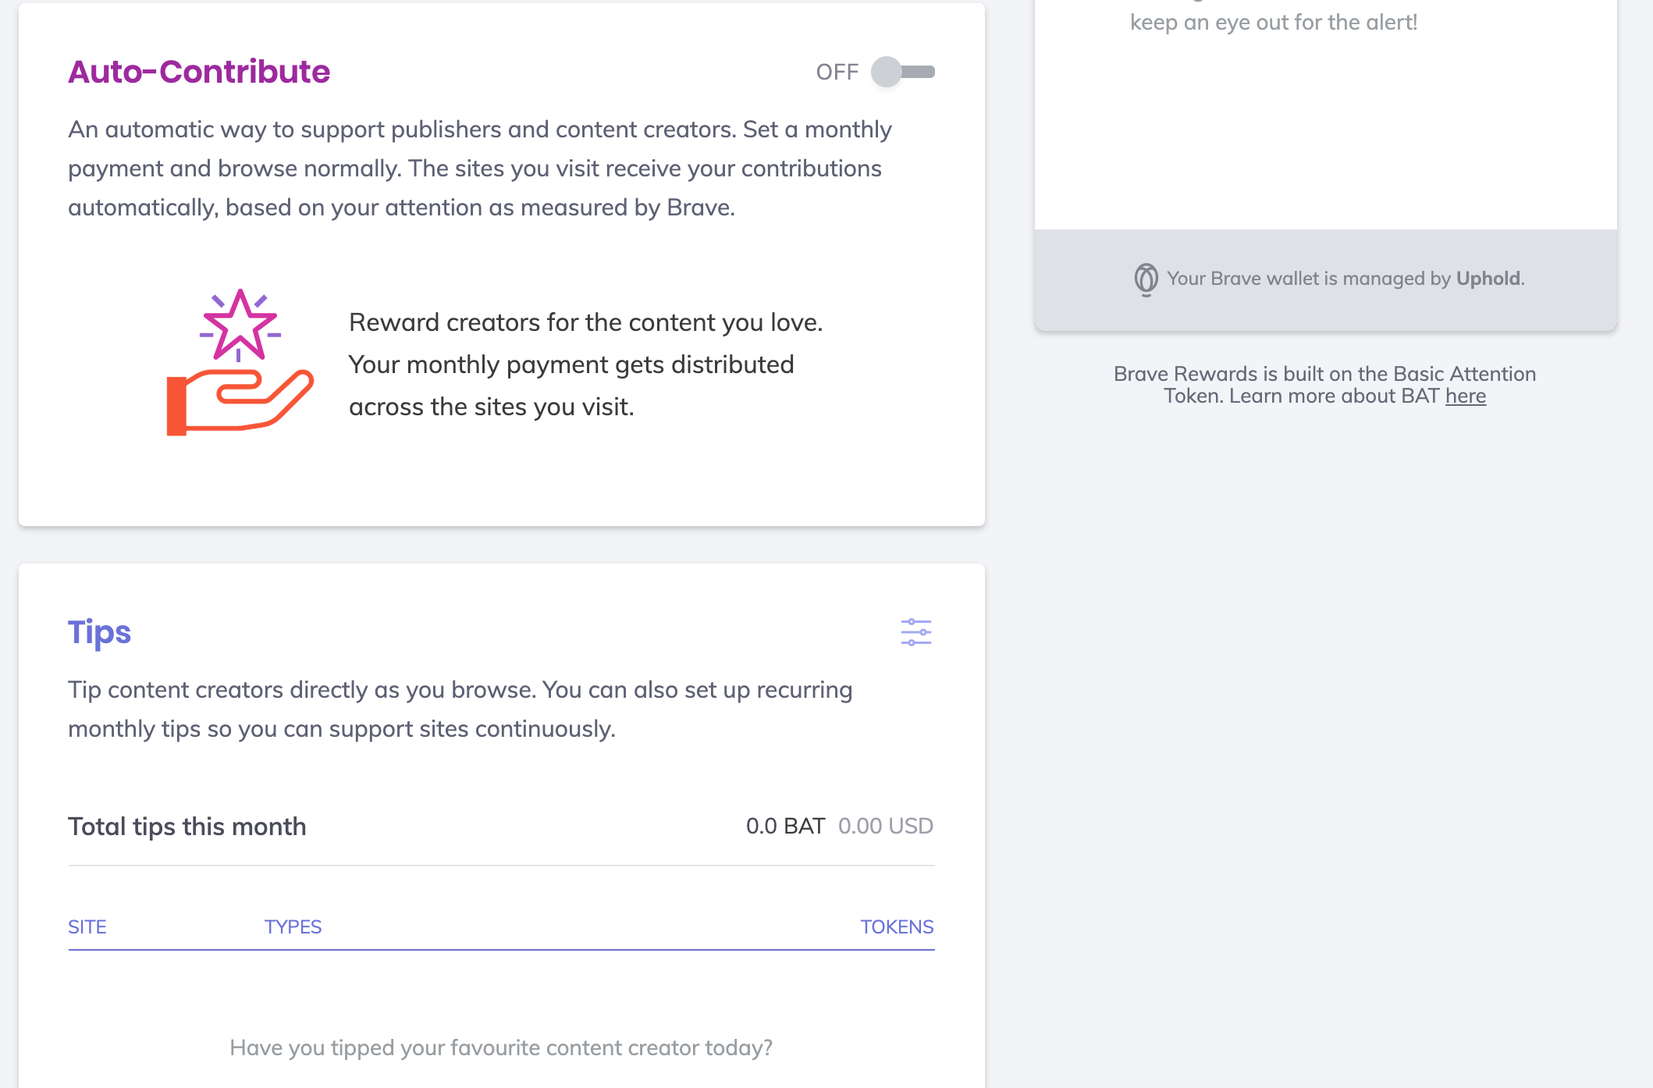Click the Uphold wallet logo icon
Image resolution: width=1653 pixels, height=1088 pixels.
[x=1145, y=278]
